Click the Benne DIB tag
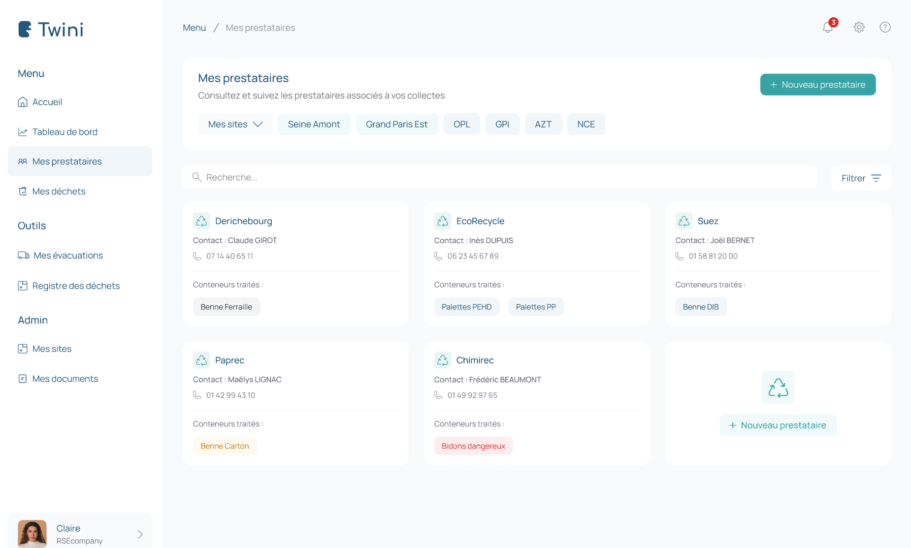The image size is (911, 548). click(x=701, y=307)
